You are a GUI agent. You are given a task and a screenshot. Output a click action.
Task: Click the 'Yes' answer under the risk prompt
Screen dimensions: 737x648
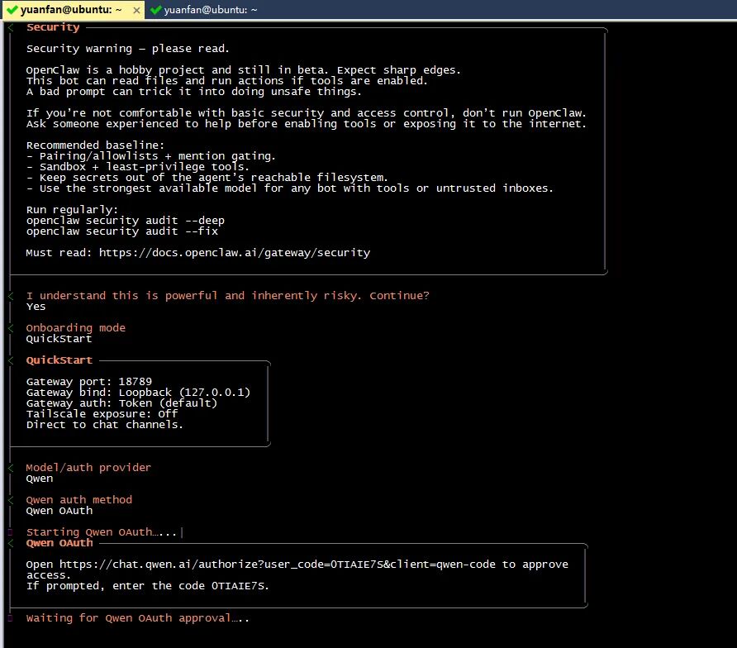36,307
